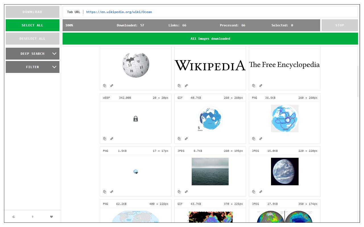Open link icon for the 40.7KB GIF globe
This screenshot has height=227, width=364.
click(x=186, y=138)
